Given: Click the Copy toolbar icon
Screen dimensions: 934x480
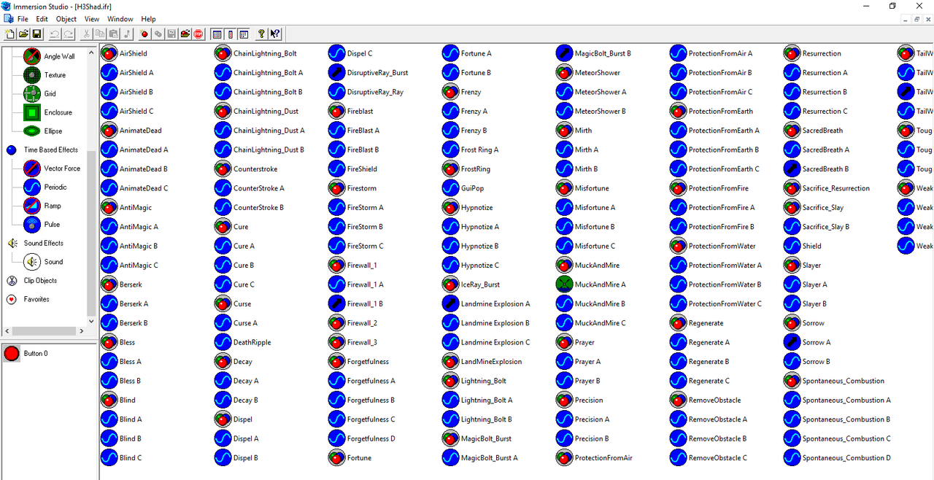Looking at the screenshot, I should click(100, 34).
